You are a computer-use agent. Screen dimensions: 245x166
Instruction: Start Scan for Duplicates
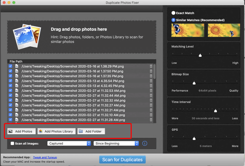[x=122, y=160]
